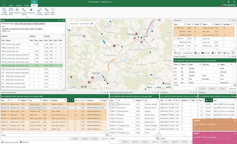Click the warning triangle marker in Šumperk
Viewport: 237px width, 144px height.
tap(137, 34)
